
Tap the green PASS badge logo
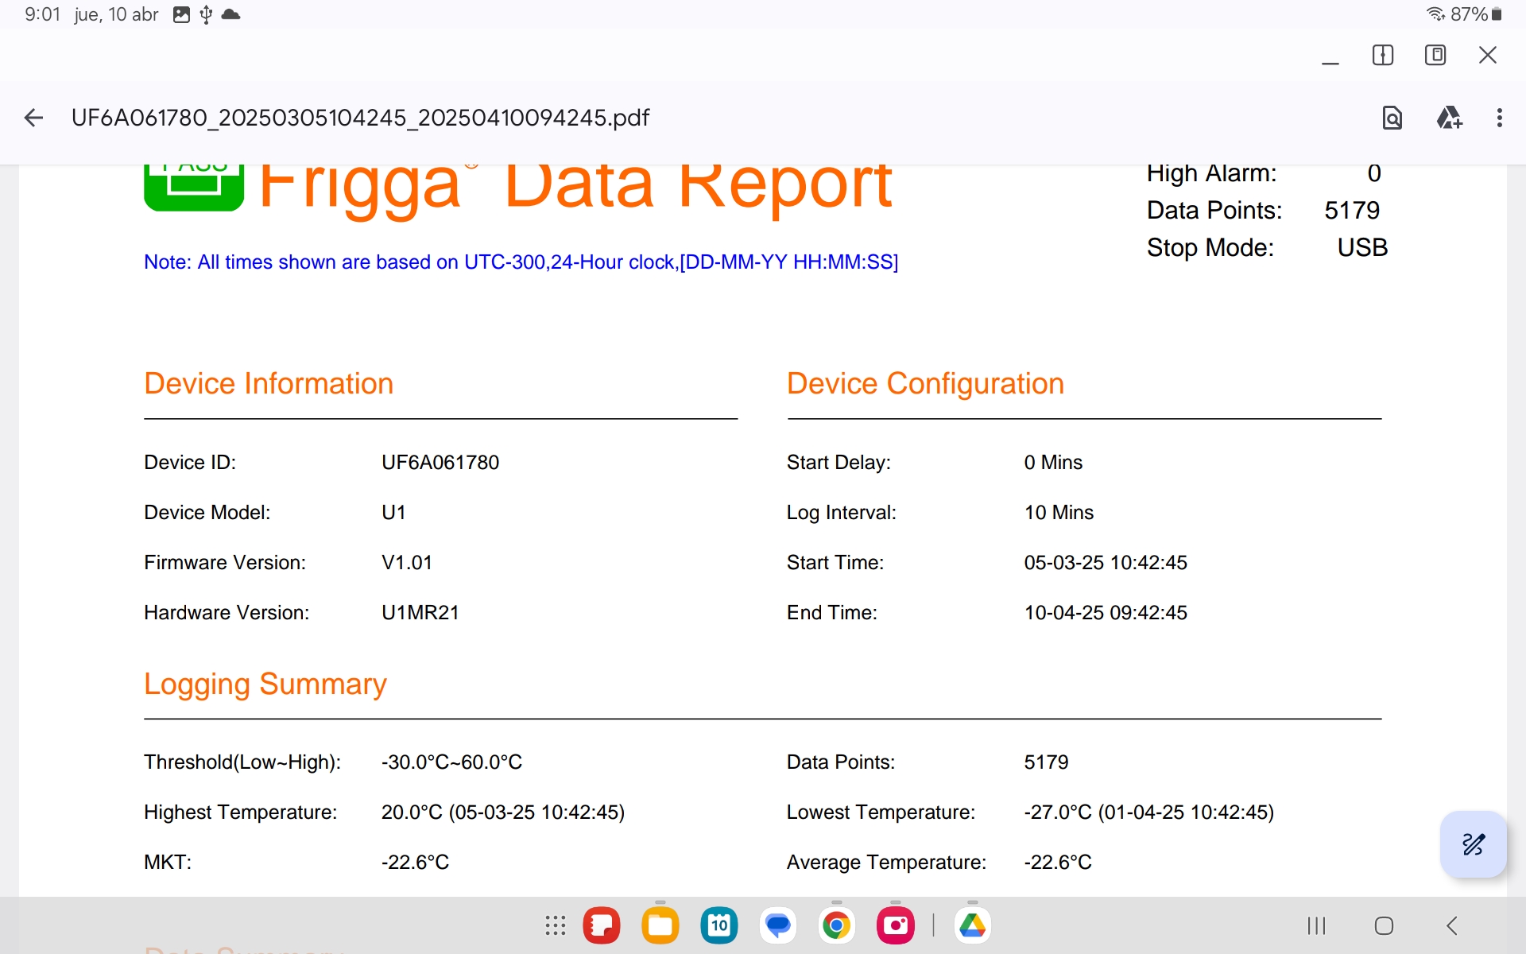194,188
